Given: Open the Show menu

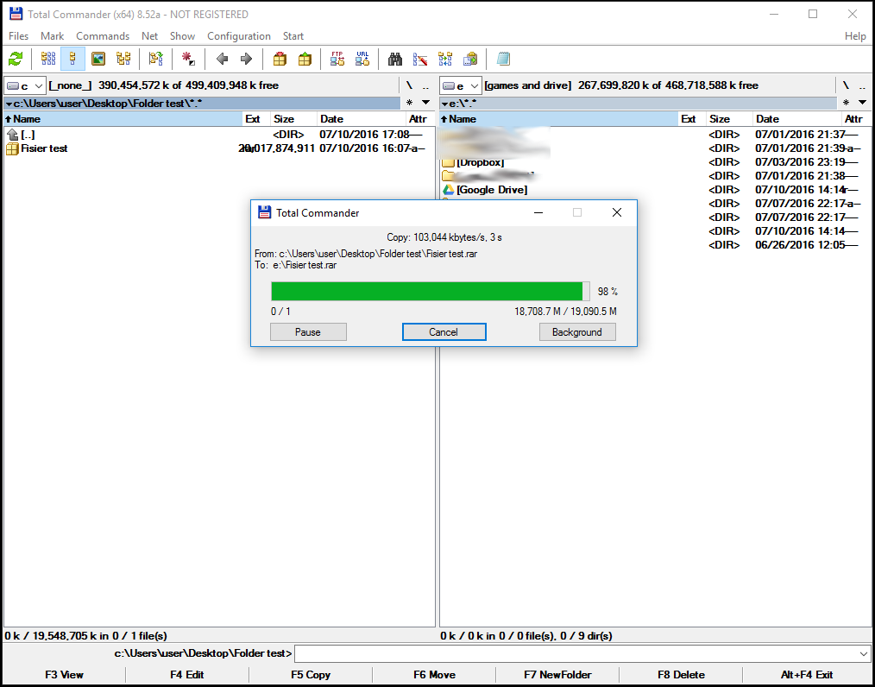Looking at the screenshot, I should point(182,35).
